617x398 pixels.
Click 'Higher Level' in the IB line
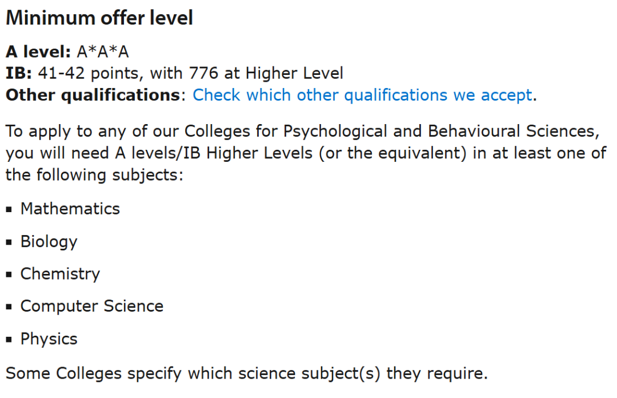(294, 73)
